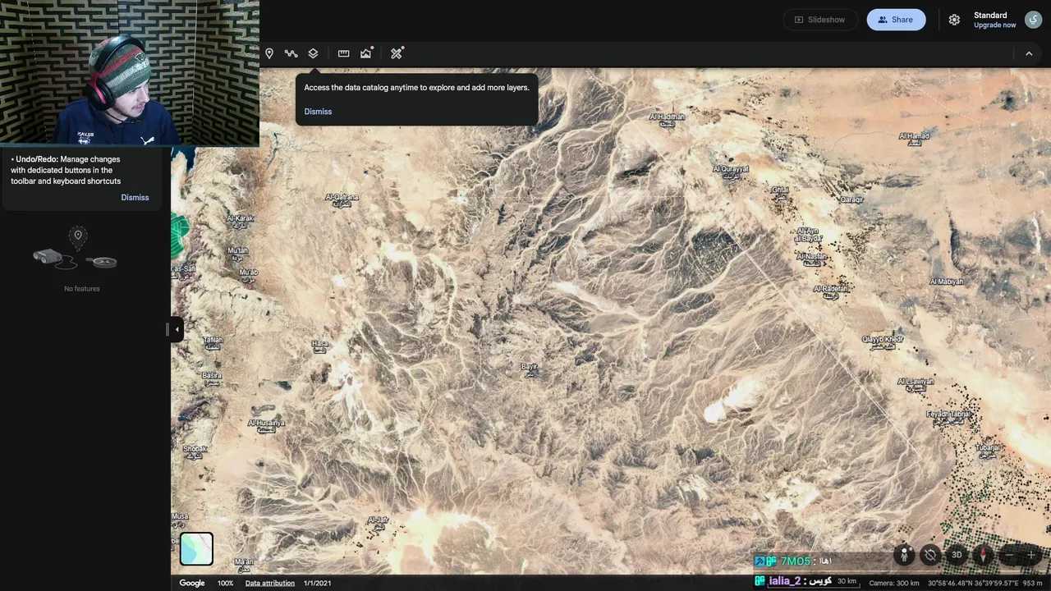Activate the ruler measure tool
The width and height of the screenshot is (1051, 591).
pyautogui.click(x=343, y=53)
